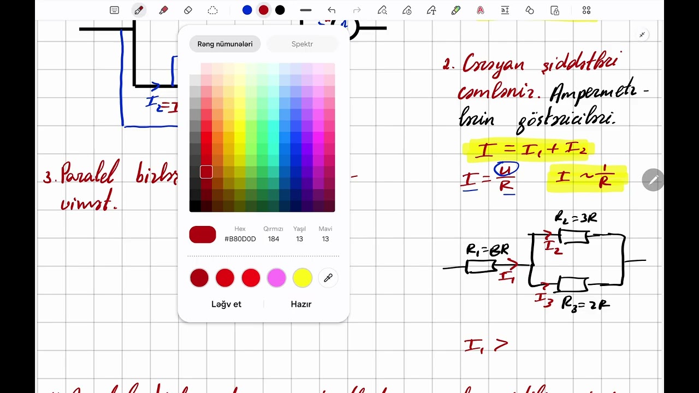Open the shapes tool
Viewport: 699px width, 393px height.
click(530, 10)
